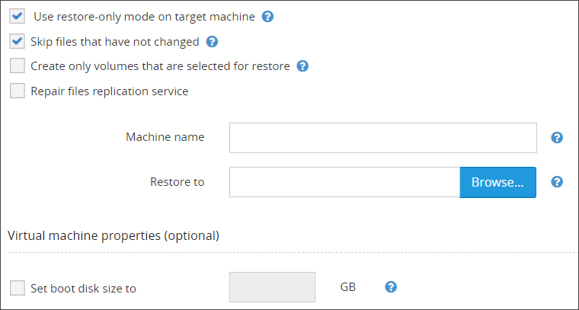Click into the Machine name text box
The height and width of the screenshot is (310, 579).
383,138
